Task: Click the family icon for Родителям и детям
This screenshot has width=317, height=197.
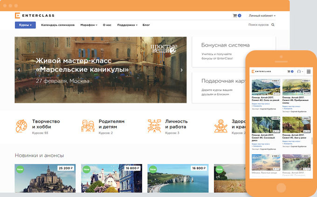Action: point(88,126)
